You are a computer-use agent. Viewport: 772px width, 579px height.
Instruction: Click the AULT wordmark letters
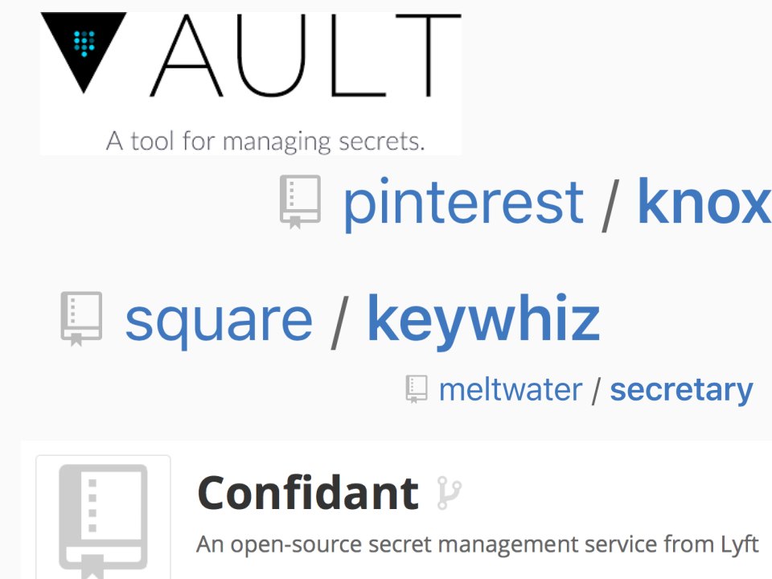(x=306, y=55)
